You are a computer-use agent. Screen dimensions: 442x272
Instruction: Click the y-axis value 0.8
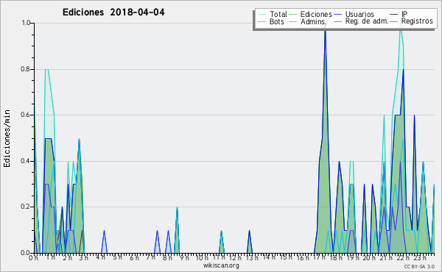point(26,69)
